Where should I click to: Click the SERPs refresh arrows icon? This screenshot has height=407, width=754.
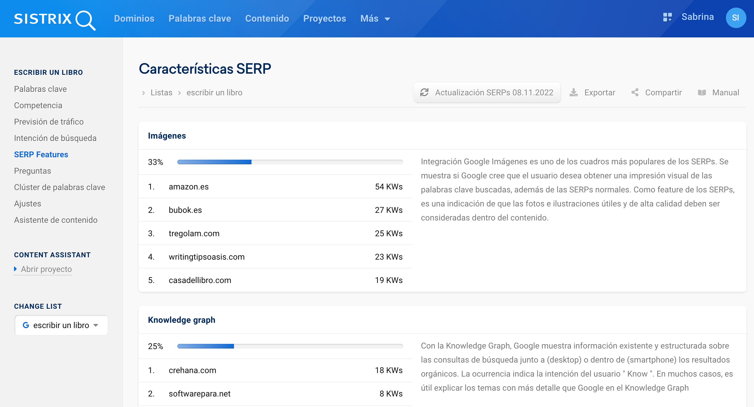(424, 92)
